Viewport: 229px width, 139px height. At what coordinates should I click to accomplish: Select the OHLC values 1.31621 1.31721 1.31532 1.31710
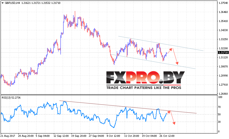(41, 3)
